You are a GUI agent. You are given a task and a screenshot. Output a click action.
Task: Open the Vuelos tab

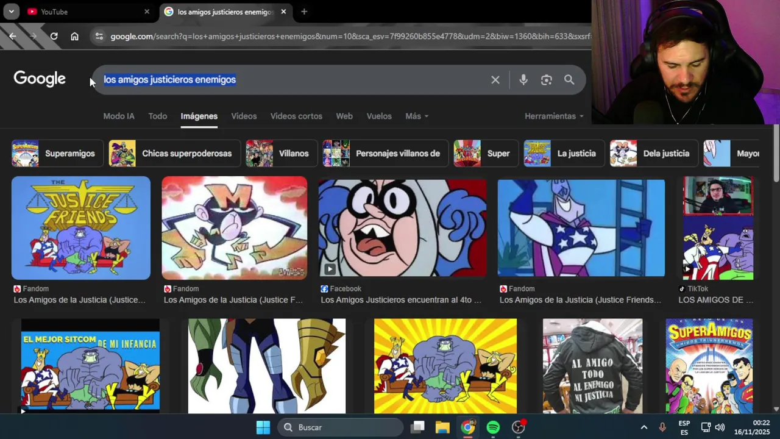(x=379, y=116)
